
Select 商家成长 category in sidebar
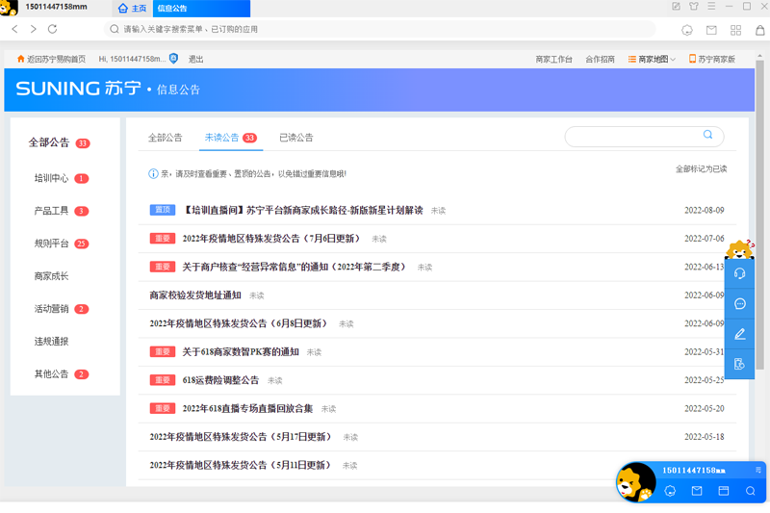51,276
